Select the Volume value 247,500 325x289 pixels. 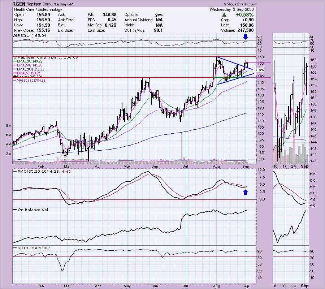(245, 30)
